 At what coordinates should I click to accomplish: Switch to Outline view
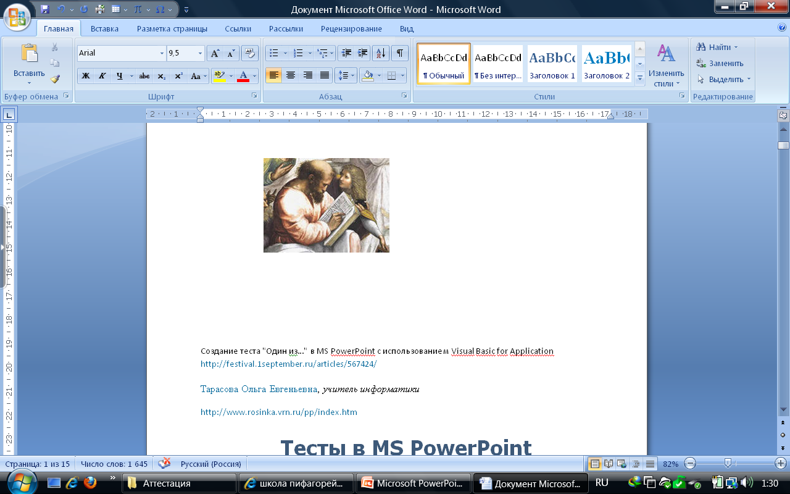(636, 464)
